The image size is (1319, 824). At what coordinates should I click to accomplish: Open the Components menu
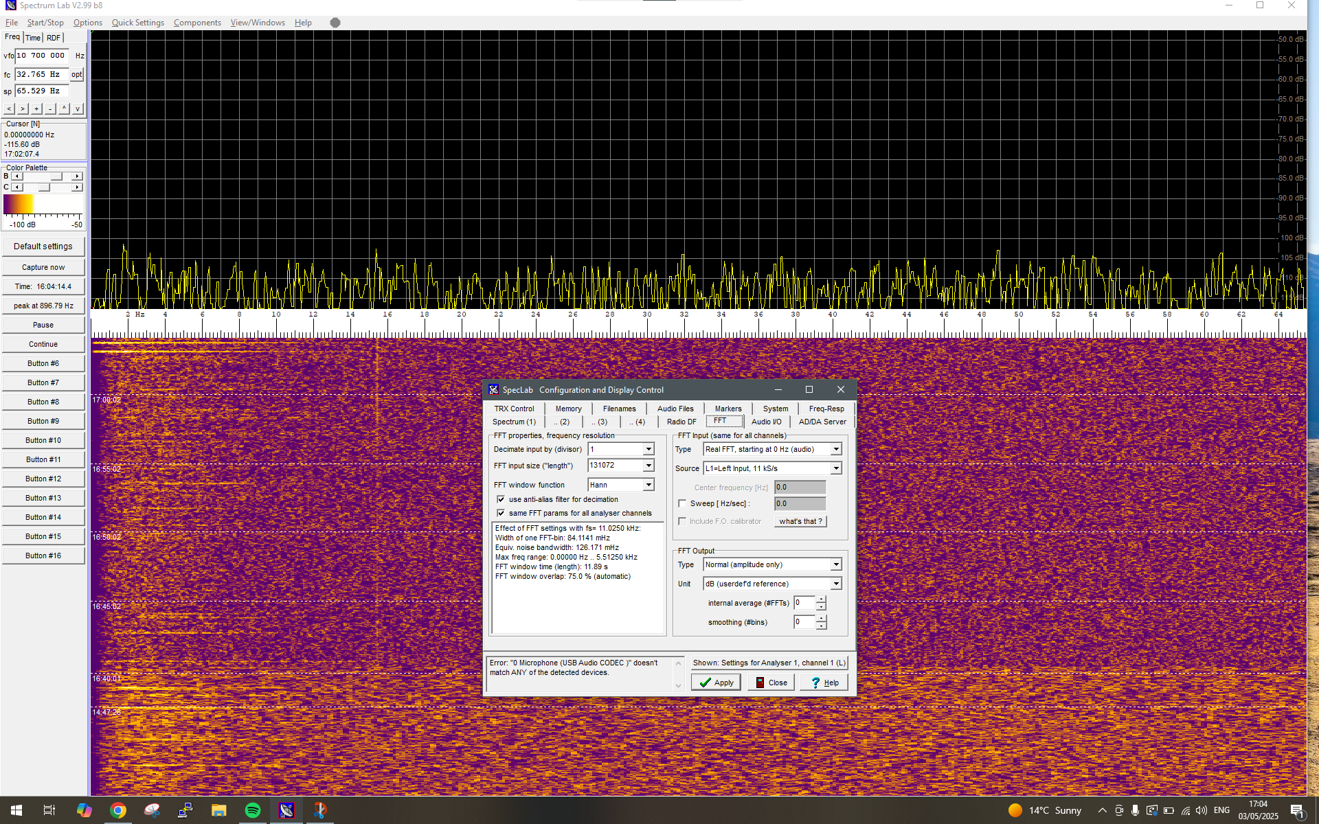tap(197, 23)
